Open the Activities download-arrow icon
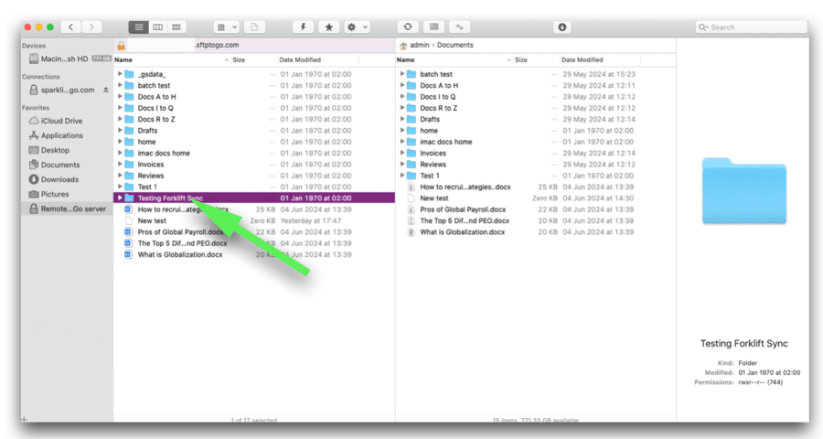 click(x=562, y=27)
